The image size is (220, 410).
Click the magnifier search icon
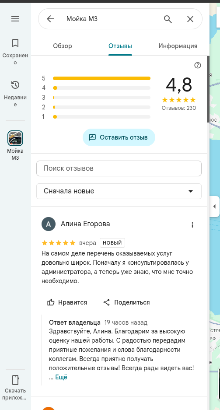point(168,19)
